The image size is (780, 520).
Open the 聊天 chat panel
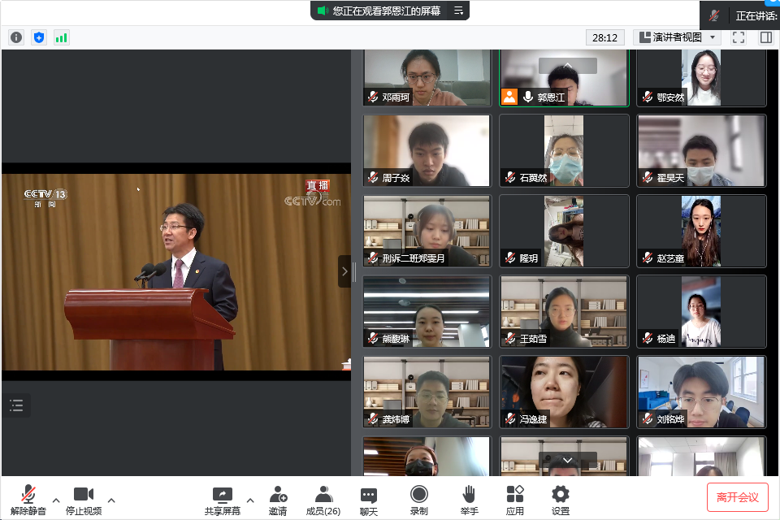pos(369,500)
